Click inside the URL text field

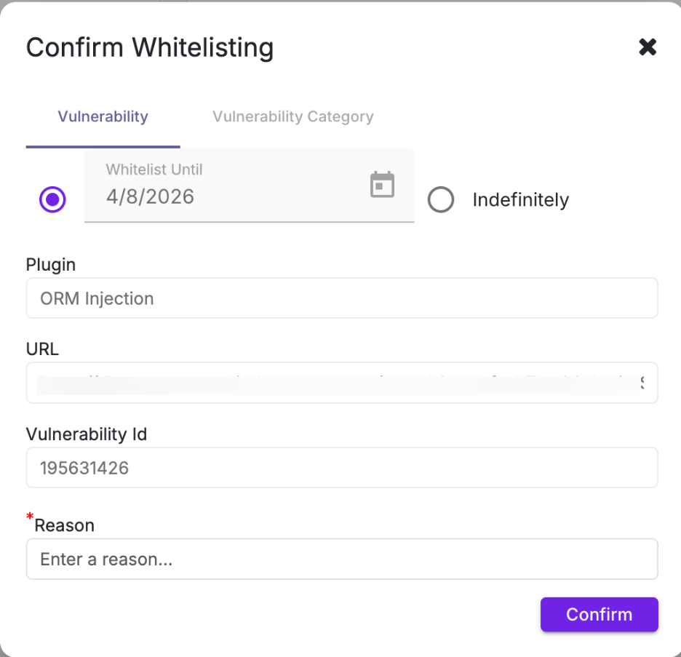(342, 383)
